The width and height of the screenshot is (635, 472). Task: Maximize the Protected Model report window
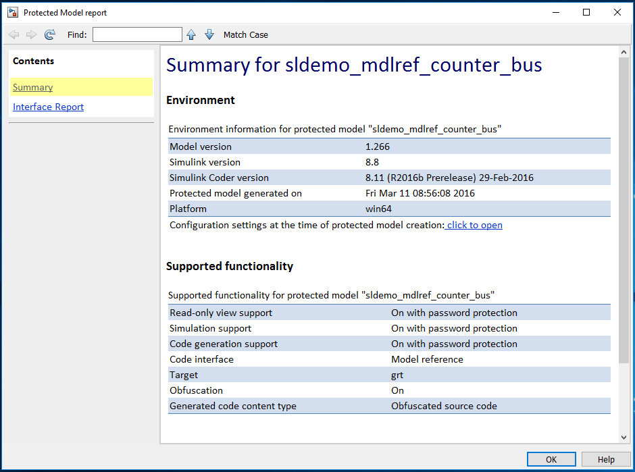pyautogui.click(x=586, y=13)
